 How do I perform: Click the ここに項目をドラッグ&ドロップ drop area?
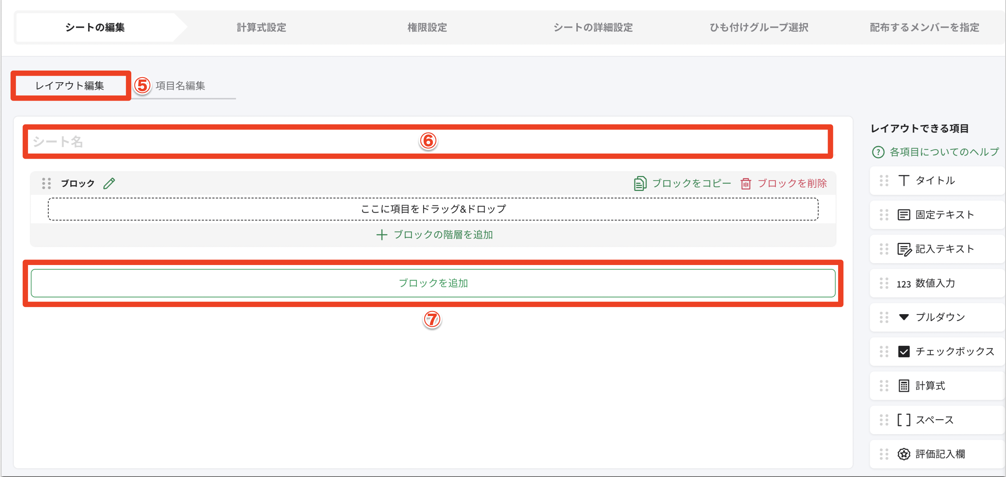pyautogui.click(x=433, y=209)
